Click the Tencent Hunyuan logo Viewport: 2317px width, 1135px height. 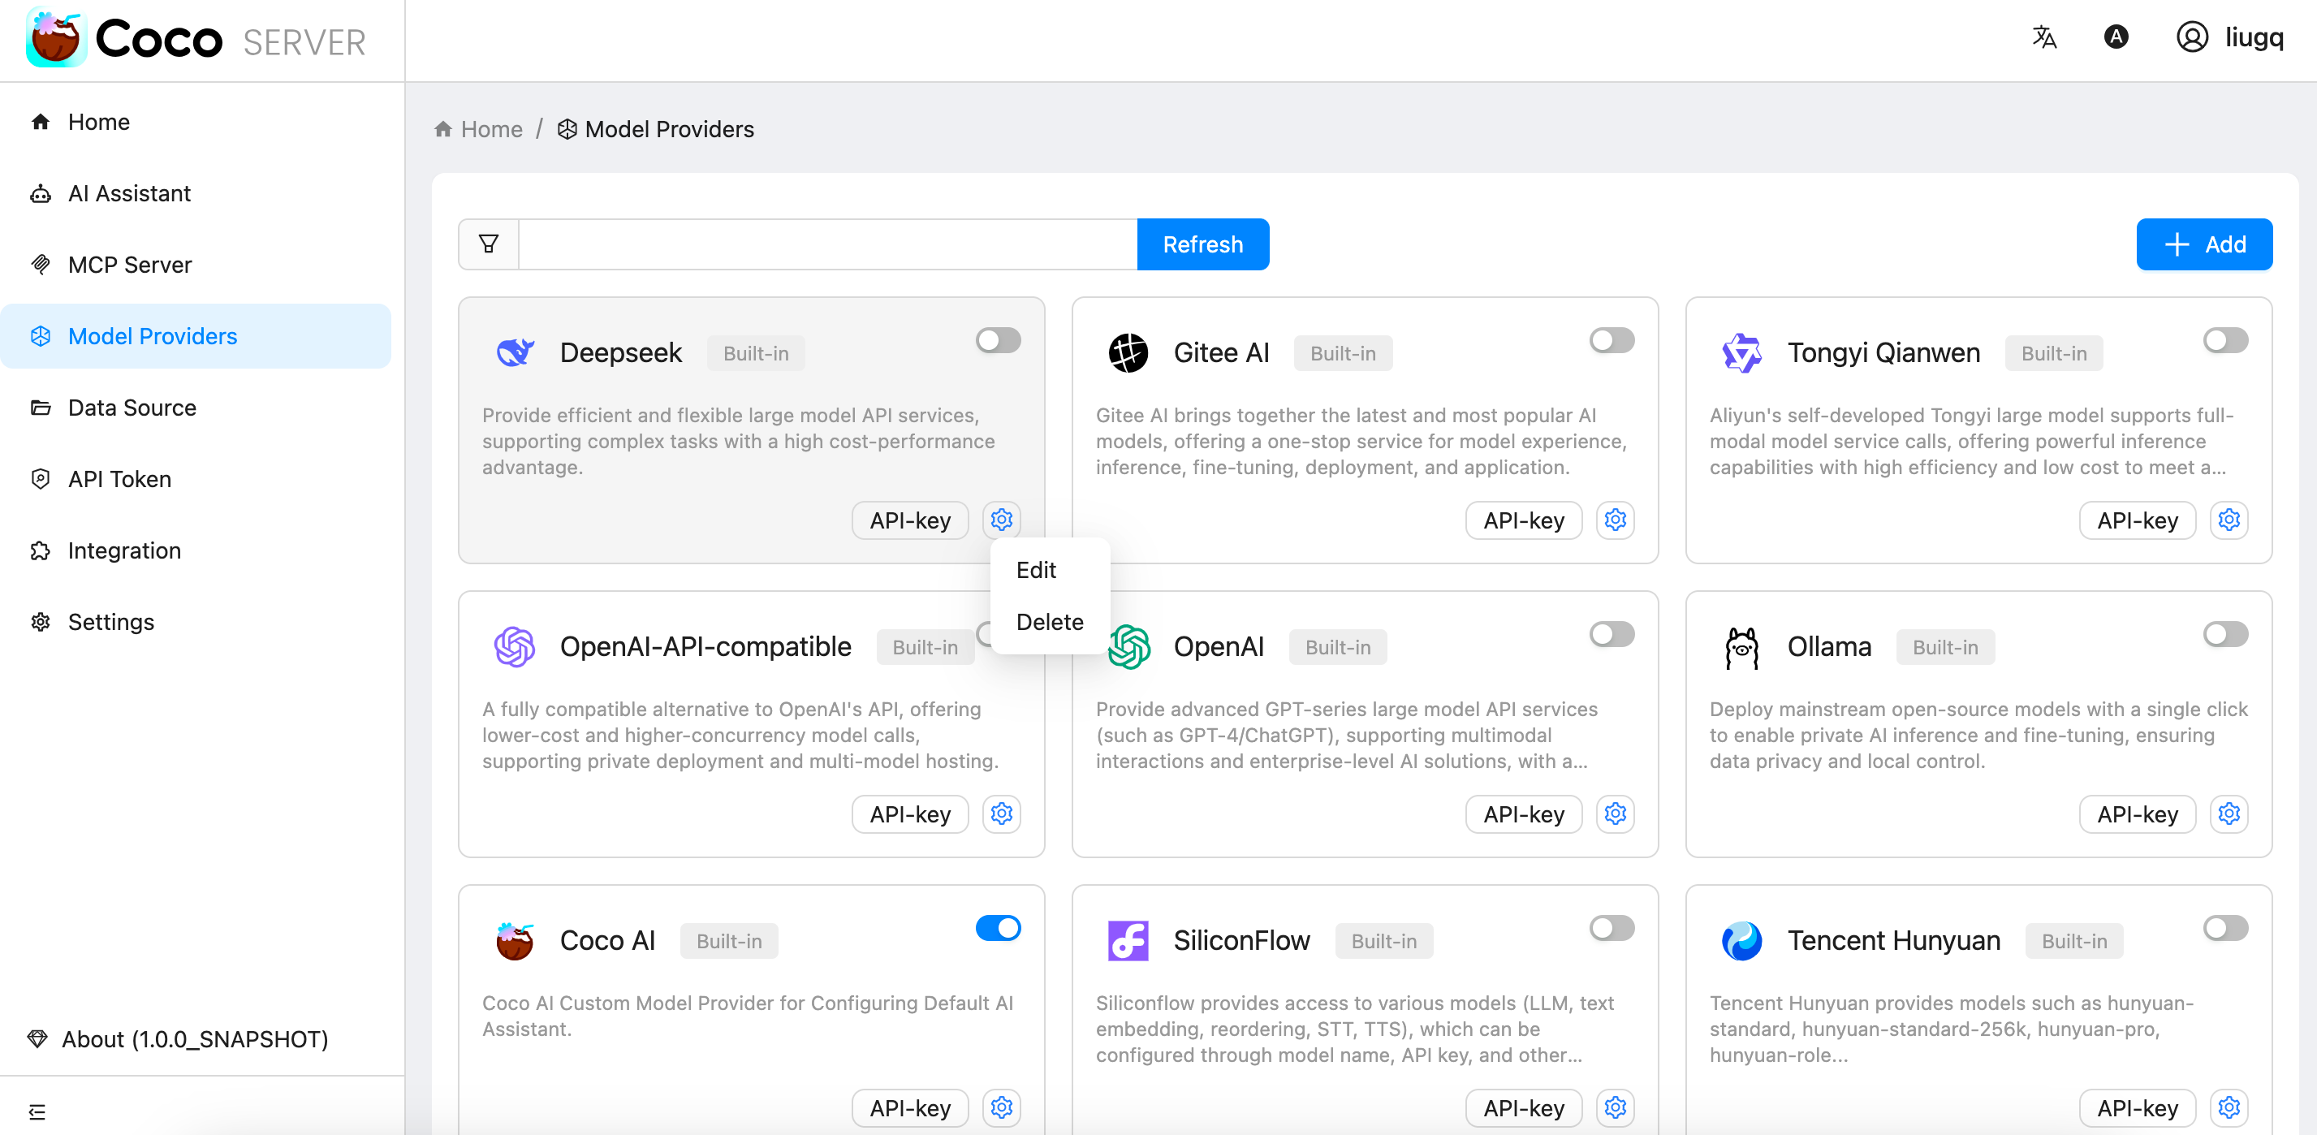pyautogui.click(x=1741, y=941)
